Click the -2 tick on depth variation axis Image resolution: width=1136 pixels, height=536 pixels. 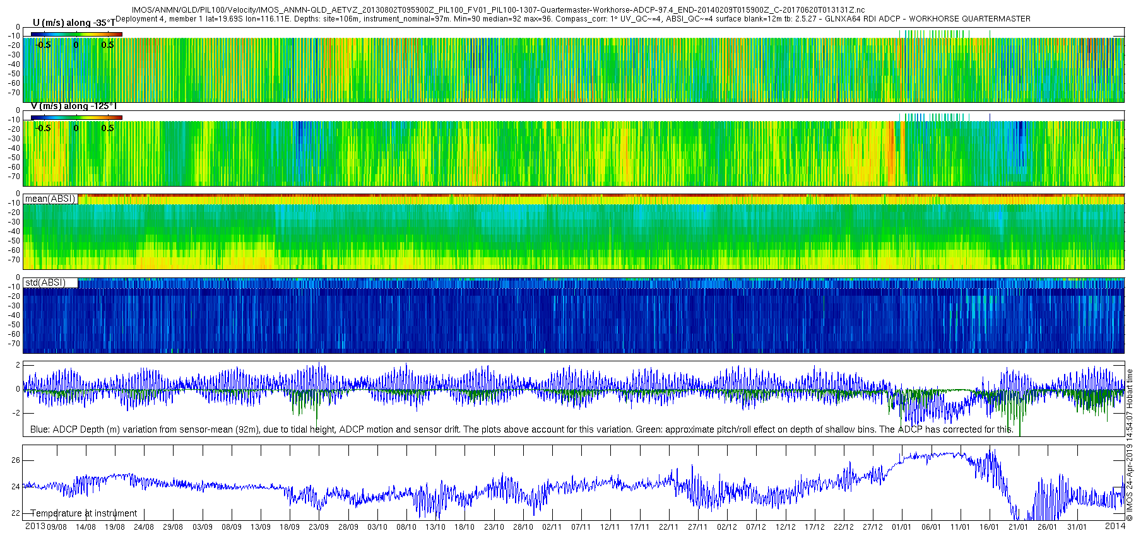coord(16,413)
